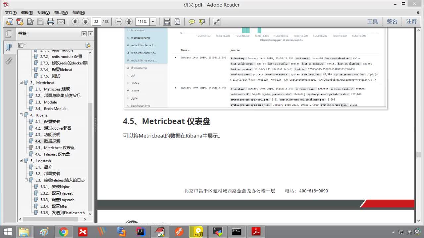Image resolution: width=424 pixels, height=238 pixels.
Task: Open the 窗口 menu
Action: 61,13
